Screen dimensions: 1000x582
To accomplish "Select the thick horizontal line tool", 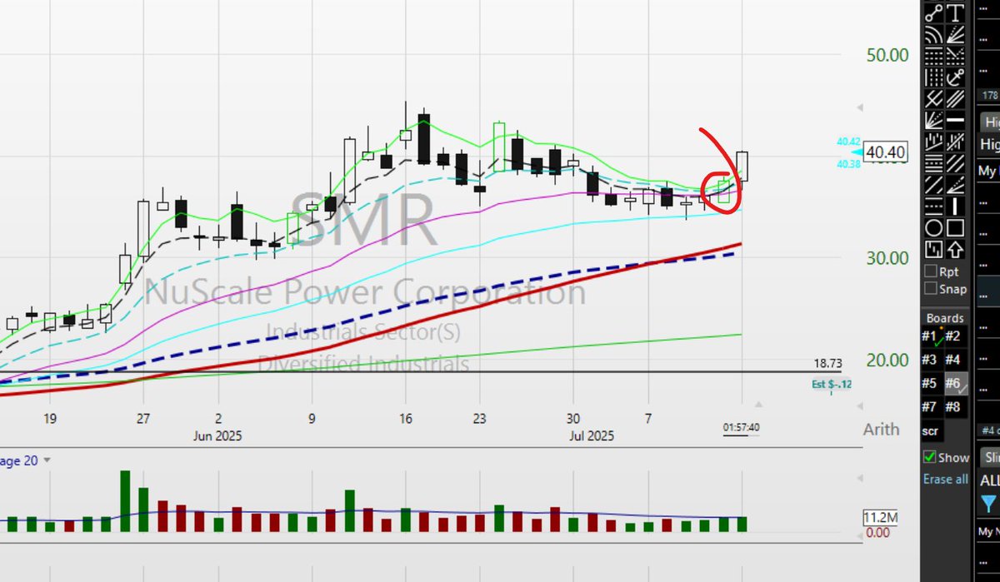I will [956, 121].
